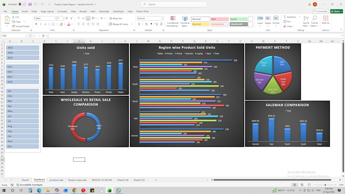The width and height of the screenshot is (345, 194).
Task: Click the Page Layout view icon
Action: coord(302,185)
